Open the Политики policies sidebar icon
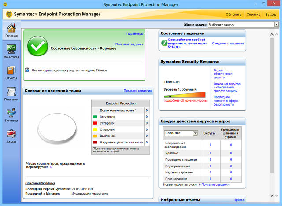The image size is (282, 206). (11, 93)
